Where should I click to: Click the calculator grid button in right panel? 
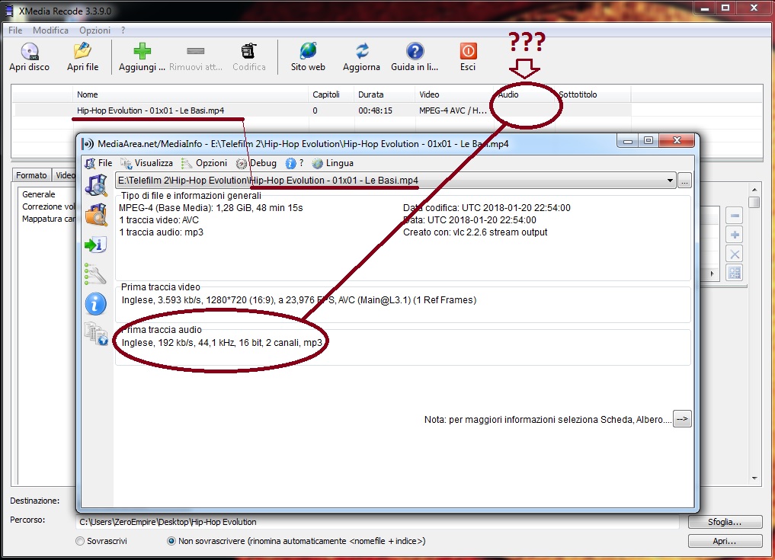[735, 273]
